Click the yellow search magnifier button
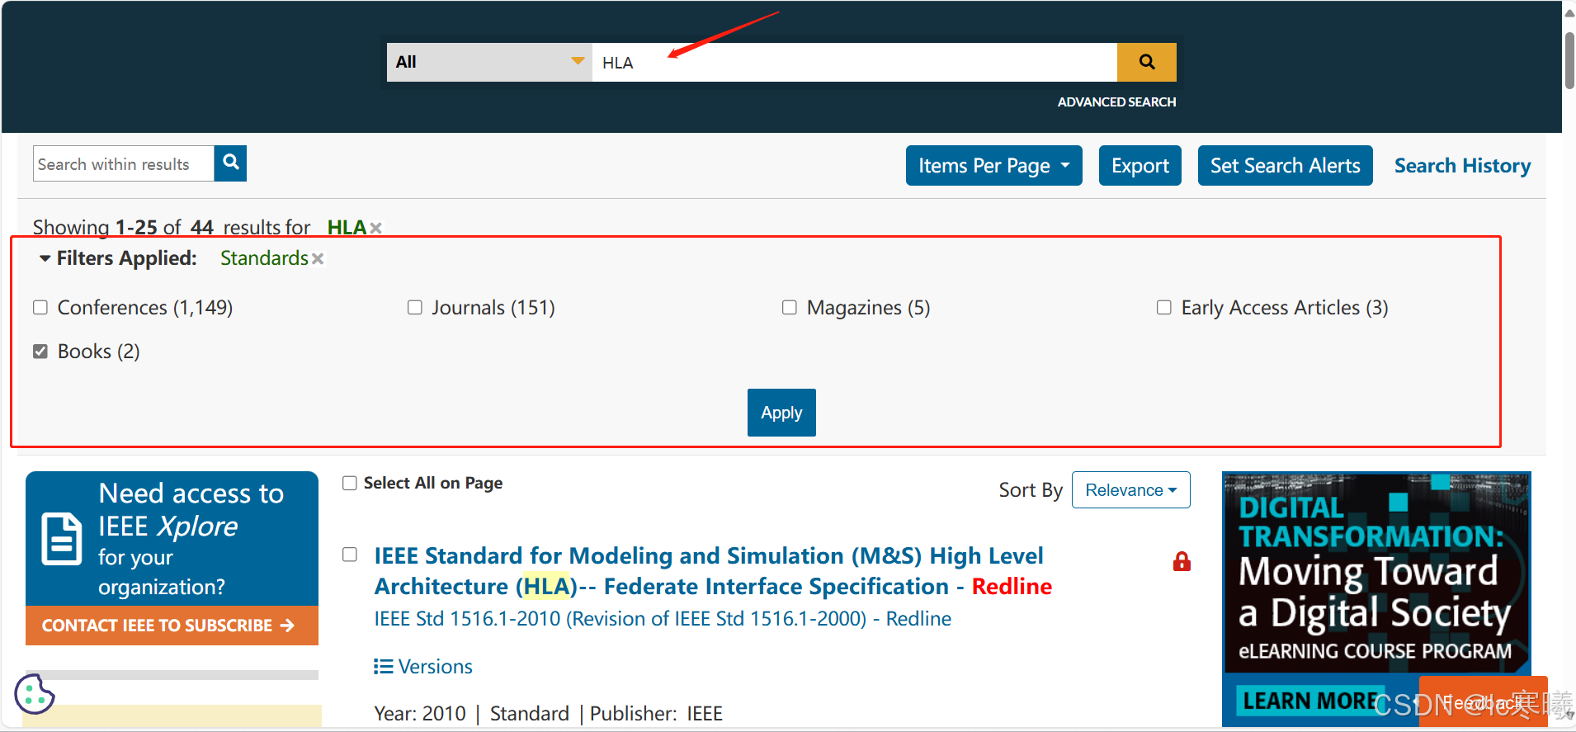This screenshot has height=732, width=1576. (1146, 62)
